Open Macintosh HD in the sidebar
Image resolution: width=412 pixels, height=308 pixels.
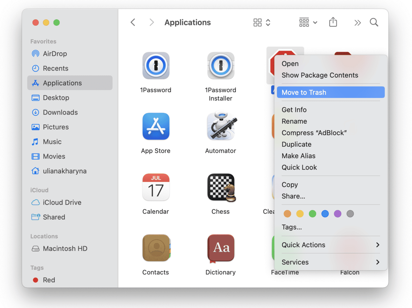pyautogui.click(x=64, y=248)
